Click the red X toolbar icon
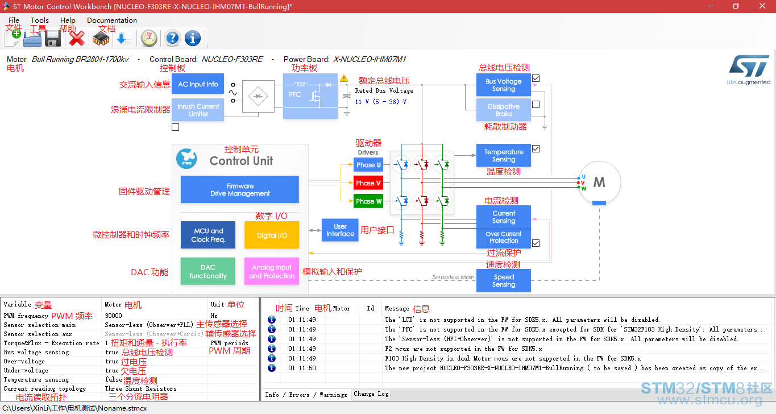Viewport: 776px width, 414px height. pyautogui.click(x=77, y=38)
